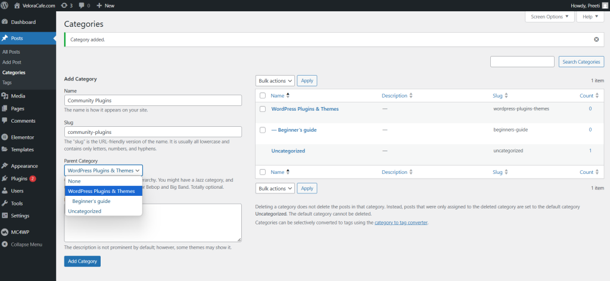Click the Dashboard gauge icon

point(5,22)
